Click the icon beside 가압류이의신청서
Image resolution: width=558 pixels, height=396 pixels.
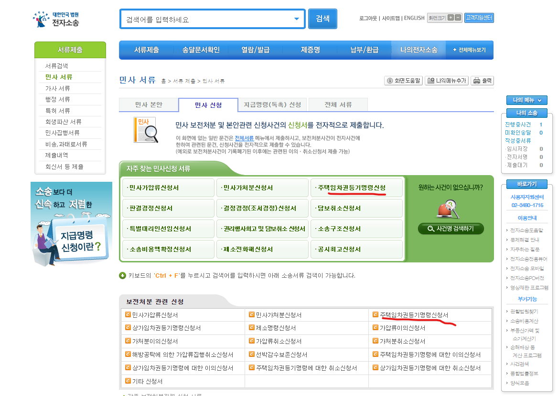tap(376, 327)
